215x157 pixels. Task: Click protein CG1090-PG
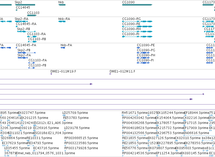point(146,50)
